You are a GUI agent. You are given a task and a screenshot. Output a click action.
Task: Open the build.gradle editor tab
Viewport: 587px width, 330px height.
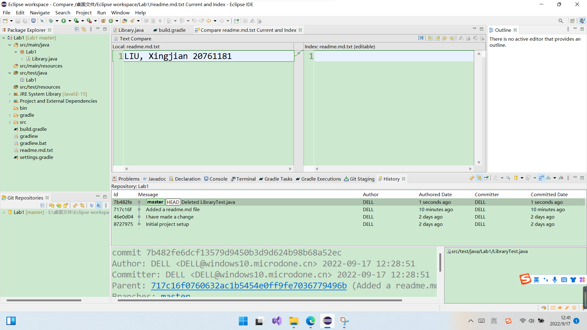pos(172,30)
